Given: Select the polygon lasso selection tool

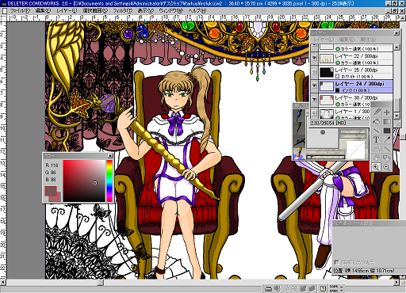Looking at the screenshot, I should (x=377, y=149).
